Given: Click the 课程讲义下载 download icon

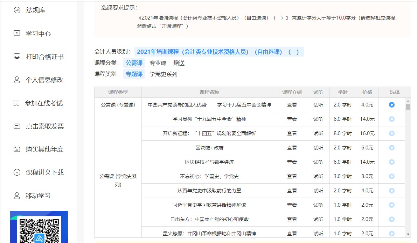Looking at the screenshot, I should click(17, 172).
